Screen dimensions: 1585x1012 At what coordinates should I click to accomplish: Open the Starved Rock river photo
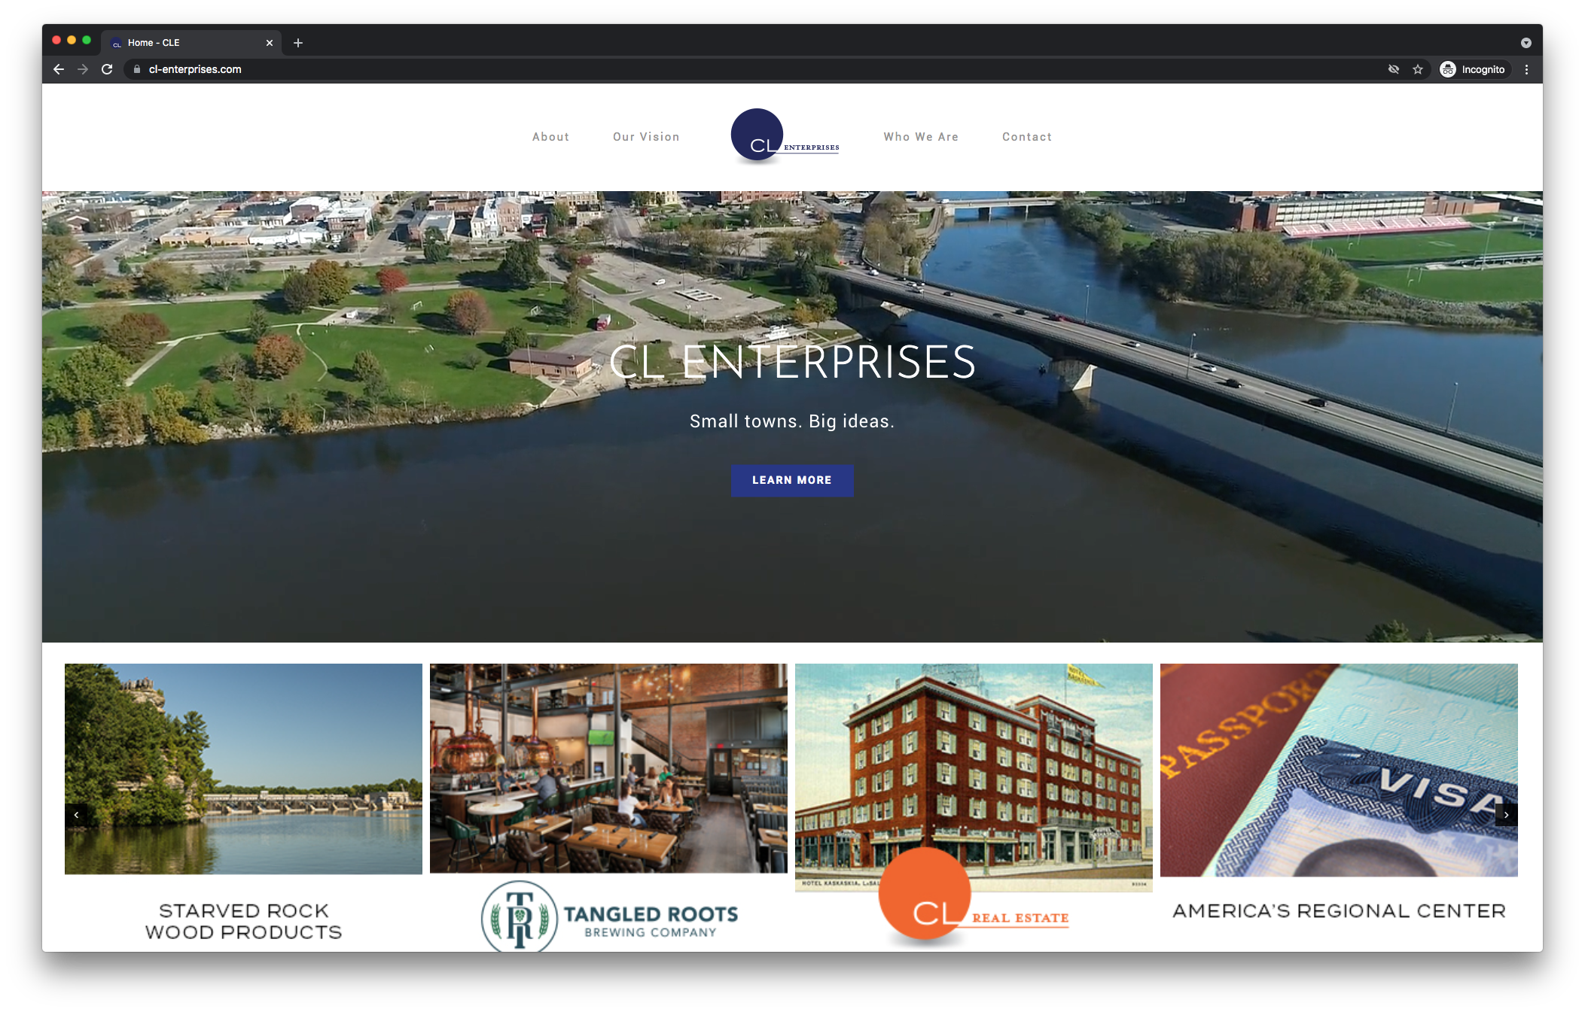point(243,769)
